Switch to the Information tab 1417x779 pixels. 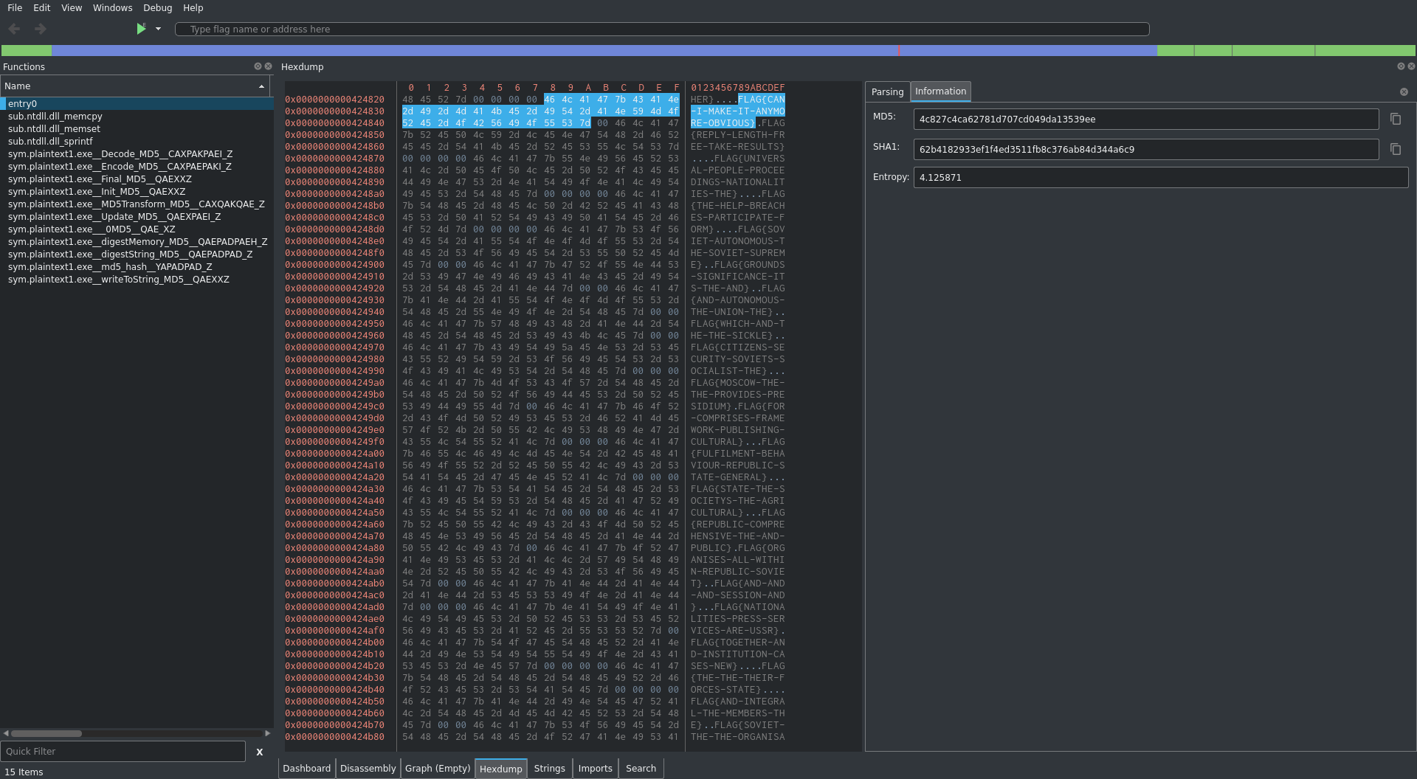point(940,91)
